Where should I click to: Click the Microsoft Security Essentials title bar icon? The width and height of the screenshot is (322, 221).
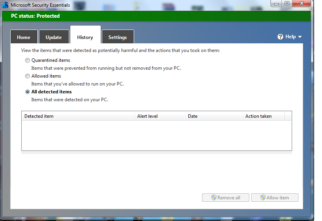pos(6,5)
